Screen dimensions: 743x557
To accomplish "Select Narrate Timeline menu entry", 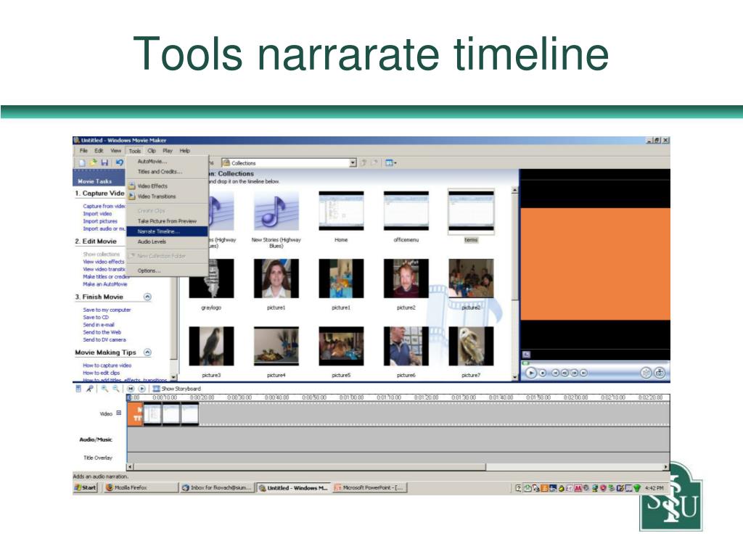I will click(168, 231).
